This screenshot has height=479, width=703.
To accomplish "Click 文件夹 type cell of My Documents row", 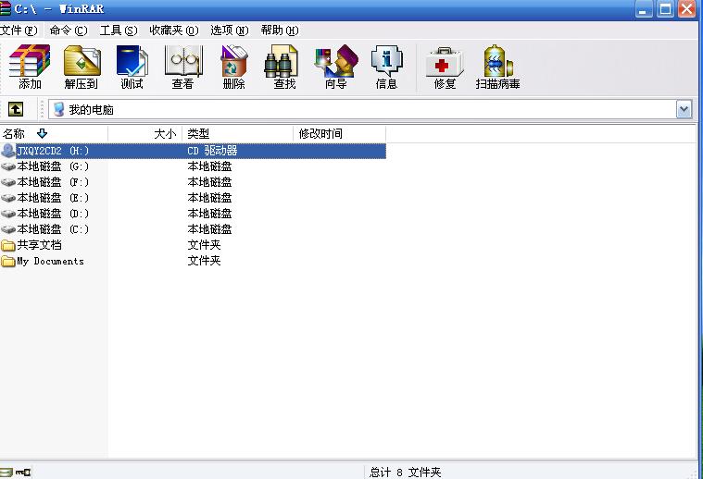I will pos(204,261).
